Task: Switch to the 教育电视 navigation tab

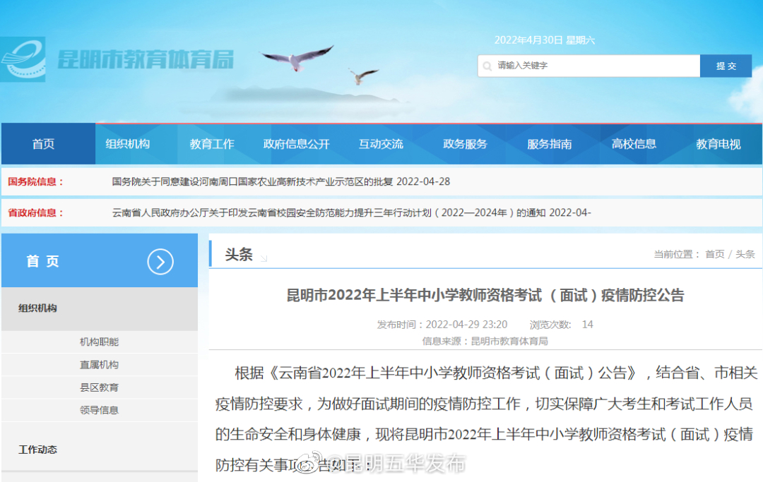Action: tap(718, 143)
